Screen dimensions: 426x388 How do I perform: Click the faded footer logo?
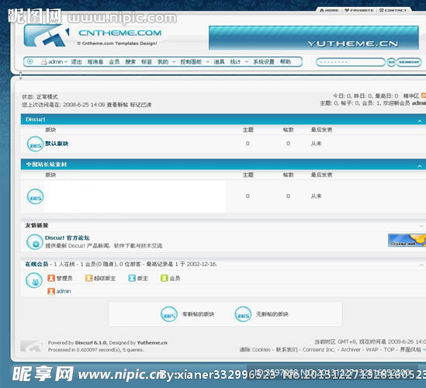point(32,346)
